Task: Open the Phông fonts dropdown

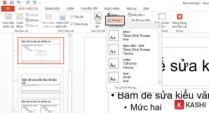Action: click(115, 20)
